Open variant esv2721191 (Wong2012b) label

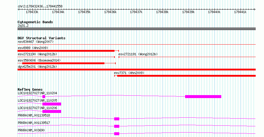(x=138, y=54)
